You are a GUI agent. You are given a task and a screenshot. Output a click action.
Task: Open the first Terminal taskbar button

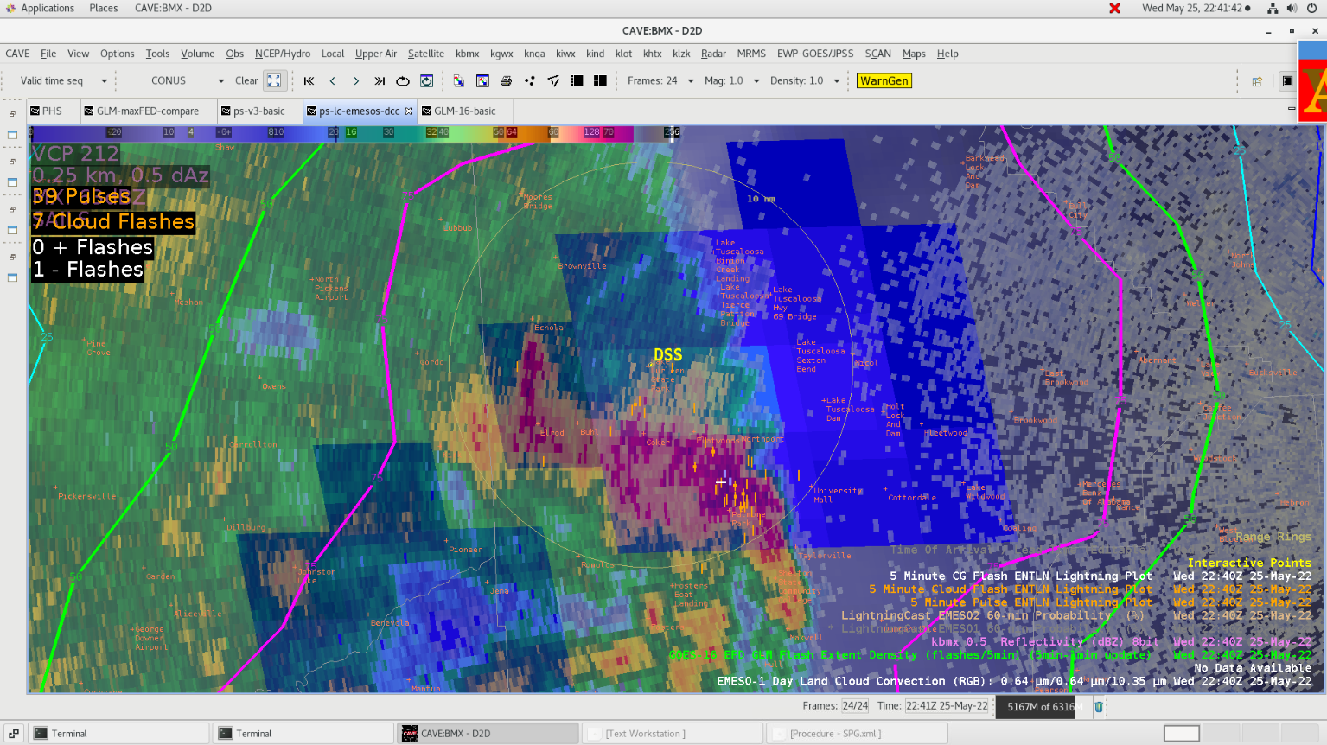[120, 733]
